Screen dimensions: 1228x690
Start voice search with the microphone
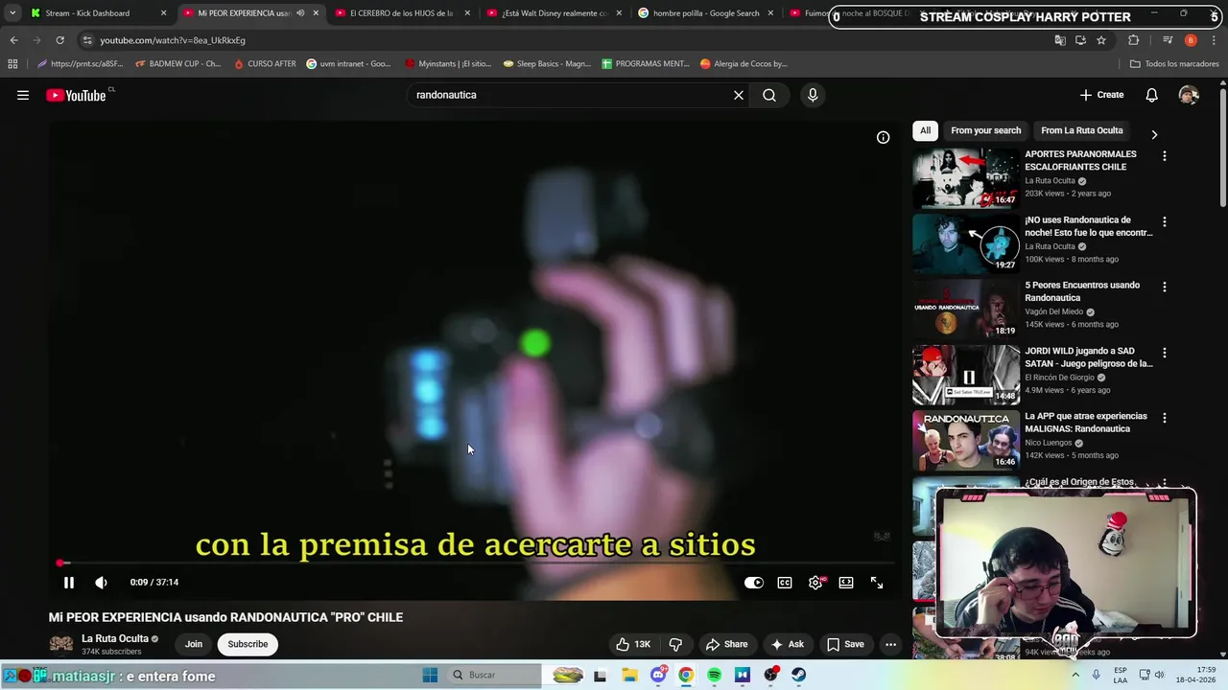(813, 95)
